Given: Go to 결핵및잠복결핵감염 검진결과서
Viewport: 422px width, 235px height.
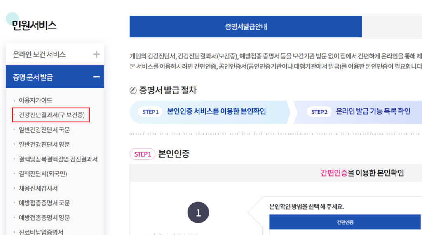Looking at the screenshot, I should [58, 159].
